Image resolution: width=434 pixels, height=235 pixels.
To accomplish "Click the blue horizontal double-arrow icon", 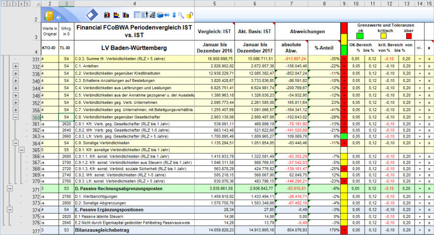I will click(166, 16).
